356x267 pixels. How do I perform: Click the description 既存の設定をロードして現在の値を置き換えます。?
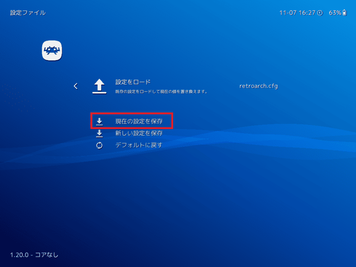(x=161, y=92)
